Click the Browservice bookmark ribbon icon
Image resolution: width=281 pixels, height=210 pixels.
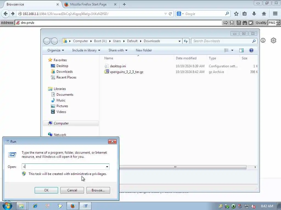click(x=232, y=23)
